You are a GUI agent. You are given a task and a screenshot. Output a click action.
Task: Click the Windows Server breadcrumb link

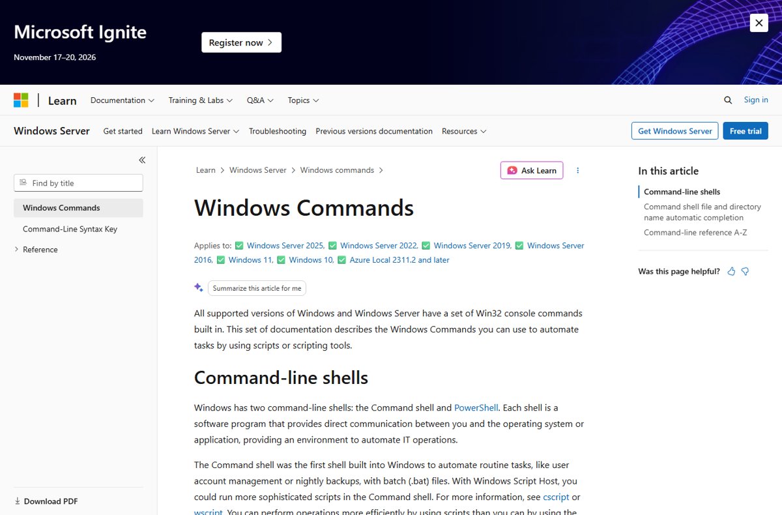pyautogui.click(x=258, y=170)
